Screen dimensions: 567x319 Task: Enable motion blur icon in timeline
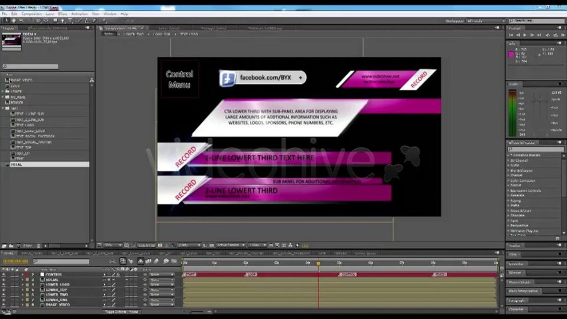(156, 261)
